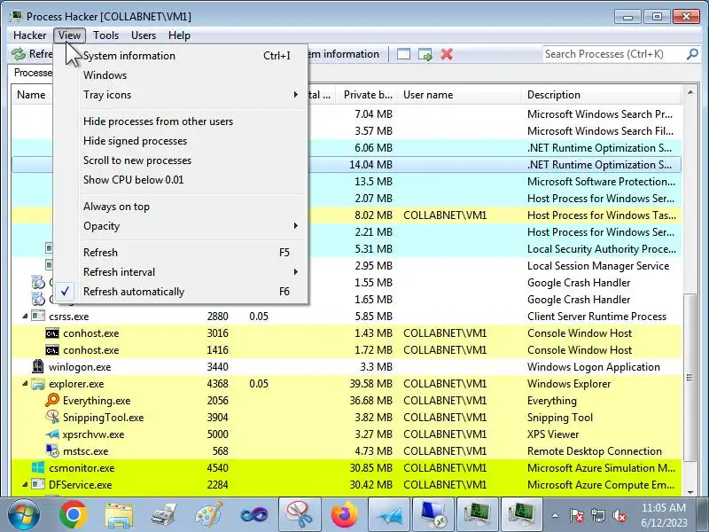Expand the Opacity submenu
Image resolution: width=709 pixels, height=532 pixels.
181,226
